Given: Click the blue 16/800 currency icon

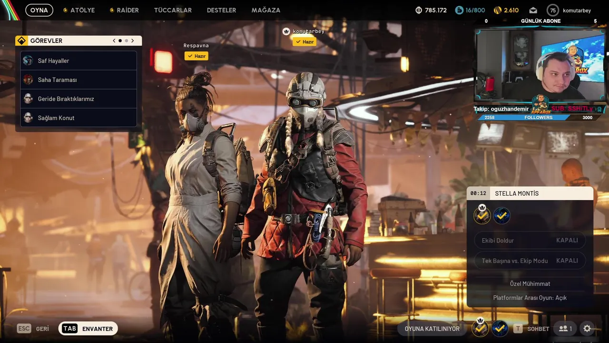Looking at the screenshot, I should (459, 10).
